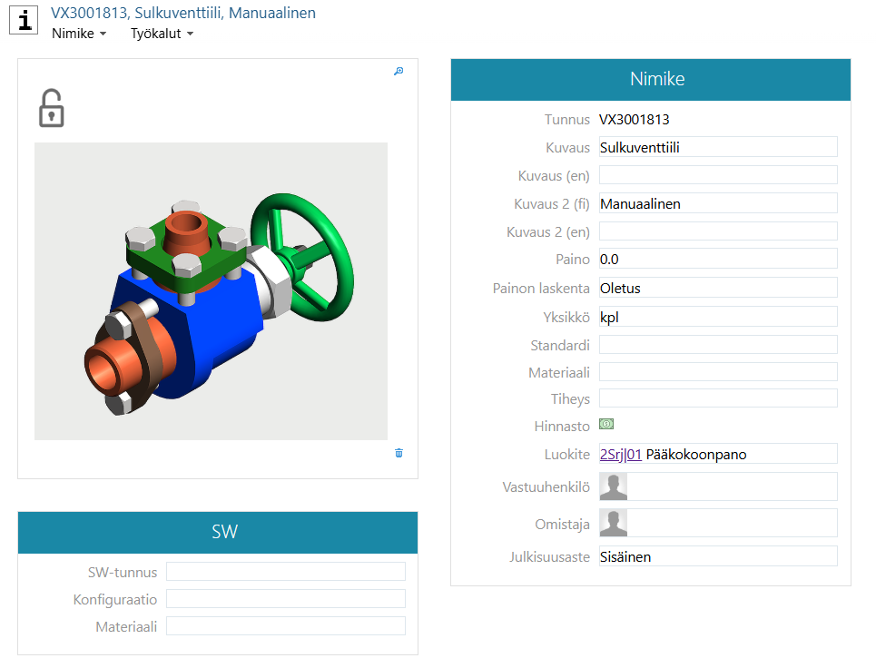
Task: Click the Omistaja person avatar
Action: click(x=614, y=523)
